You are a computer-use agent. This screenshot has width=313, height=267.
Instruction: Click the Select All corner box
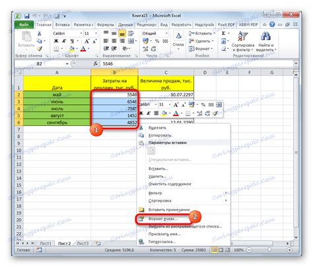pyautogui.click(x=19, y=73)
